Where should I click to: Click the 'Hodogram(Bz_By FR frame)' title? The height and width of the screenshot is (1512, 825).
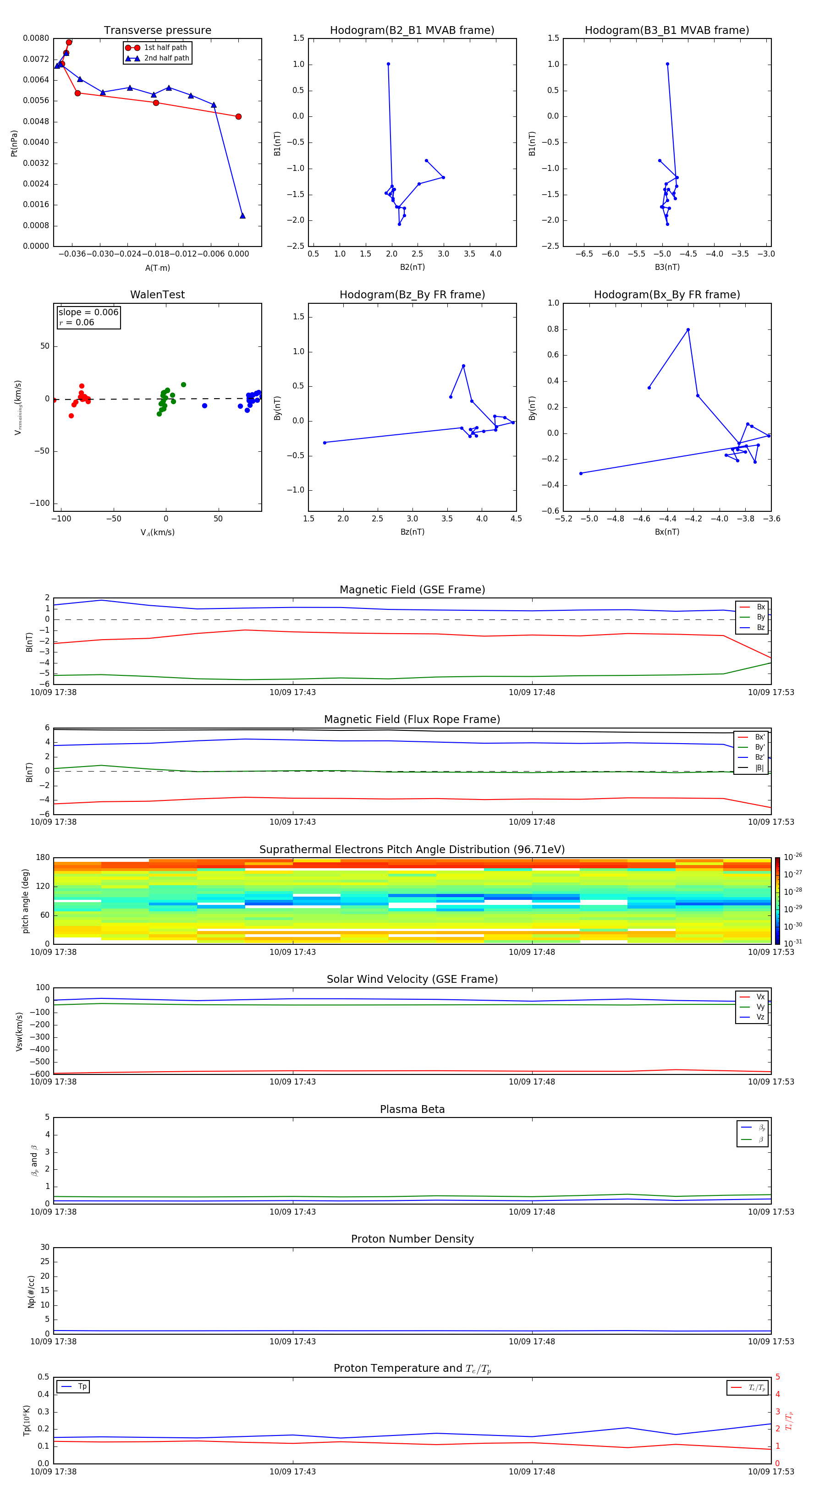(x=412, y=295)
